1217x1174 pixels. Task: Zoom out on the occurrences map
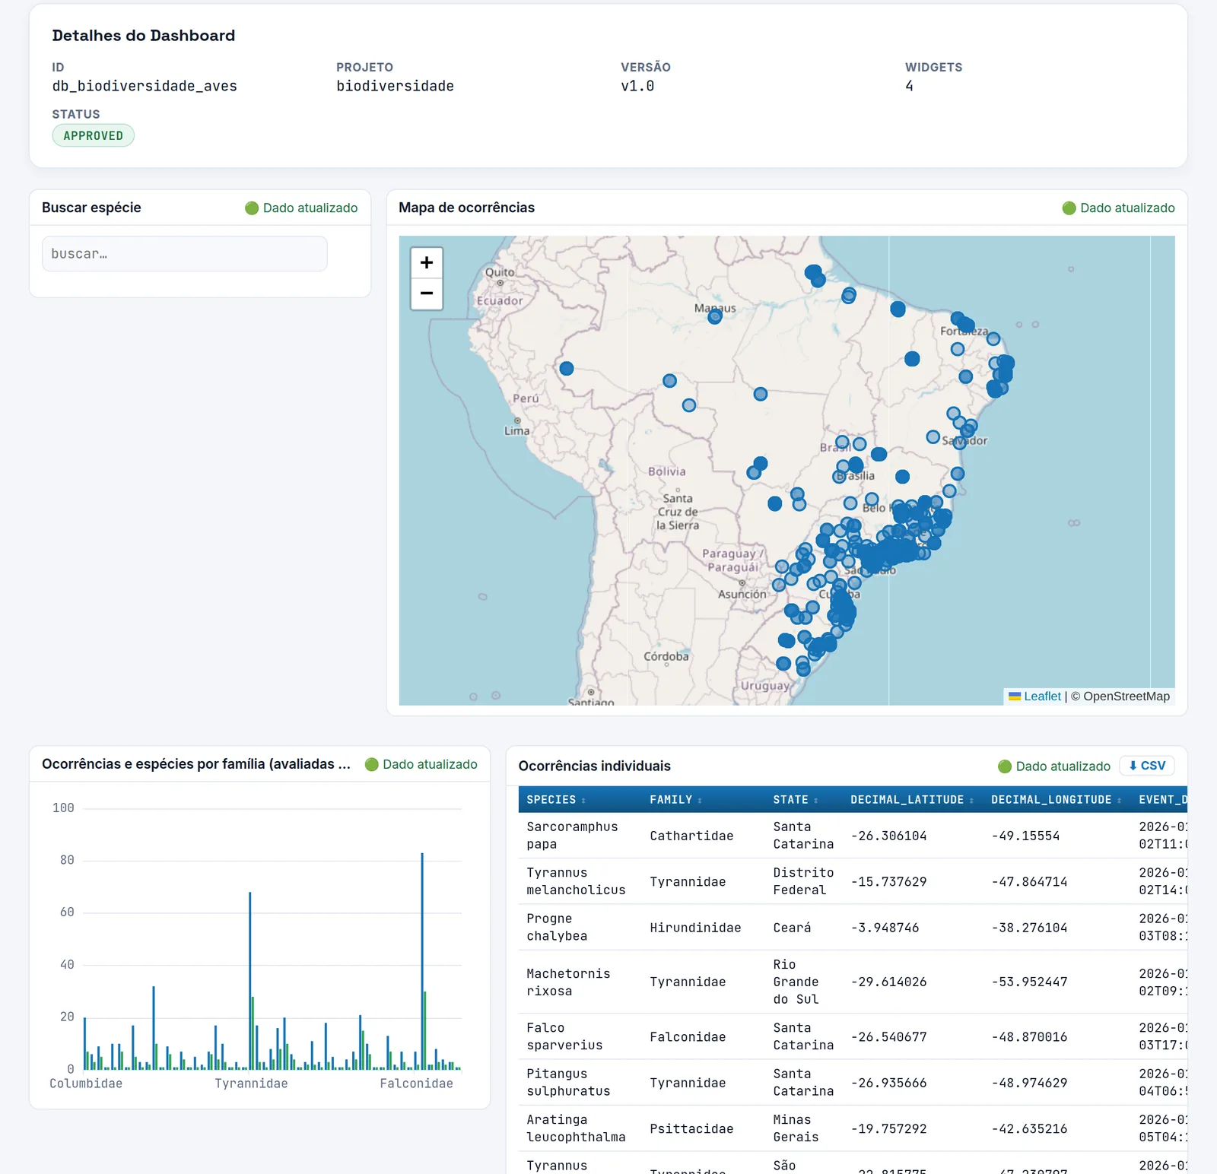tap(427, 293)
